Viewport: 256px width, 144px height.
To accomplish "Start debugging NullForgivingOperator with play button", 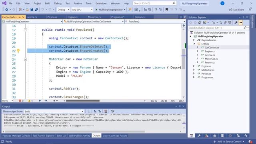I will click(109, 10).
